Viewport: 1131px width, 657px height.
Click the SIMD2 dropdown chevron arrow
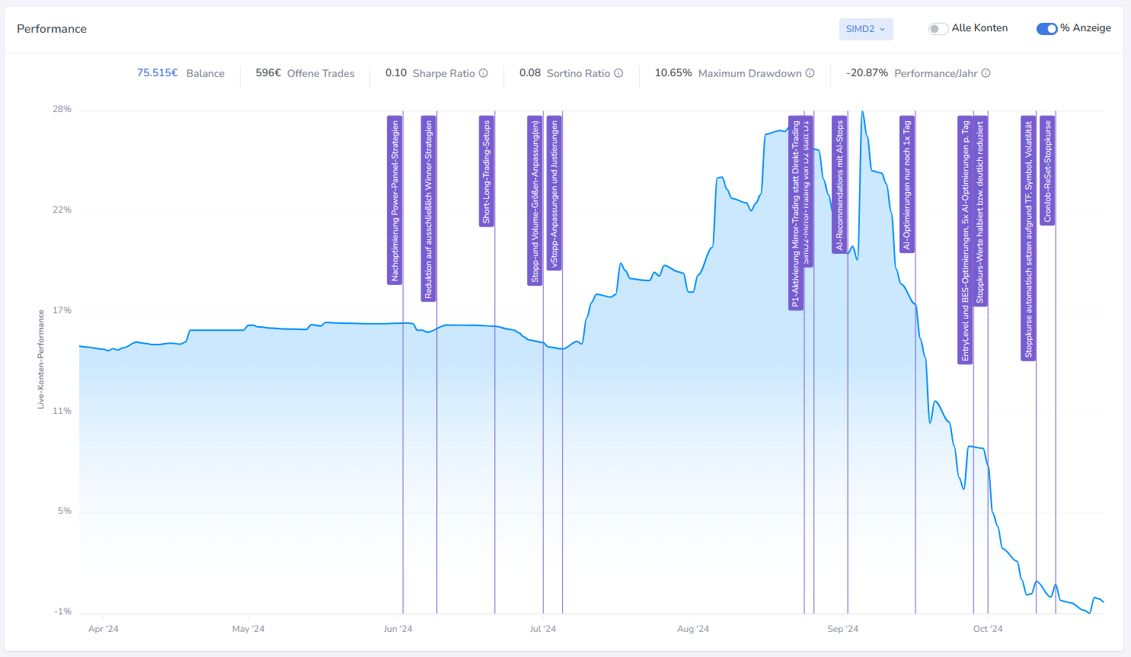click(883, 29)
